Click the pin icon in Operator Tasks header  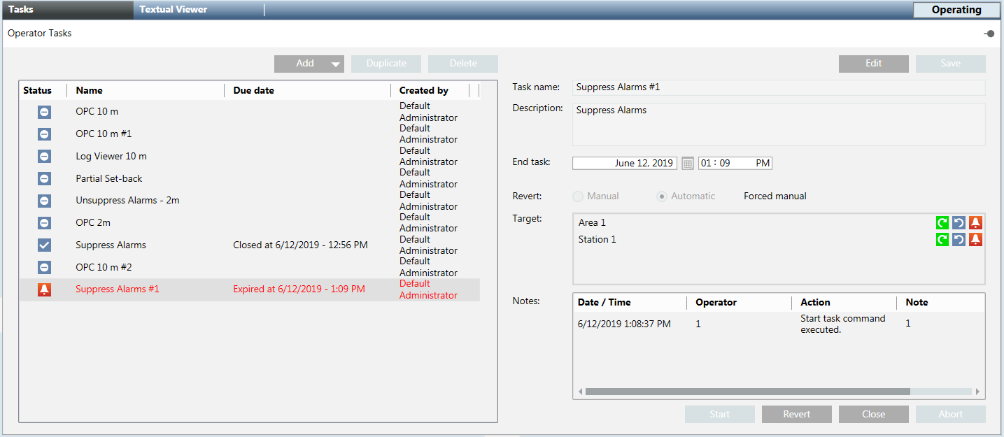click(989, 34)
